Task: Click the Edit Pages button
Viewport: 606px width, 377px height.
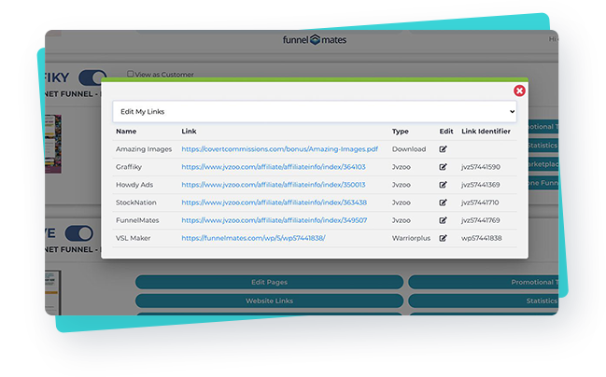Action: pos(269,282)
